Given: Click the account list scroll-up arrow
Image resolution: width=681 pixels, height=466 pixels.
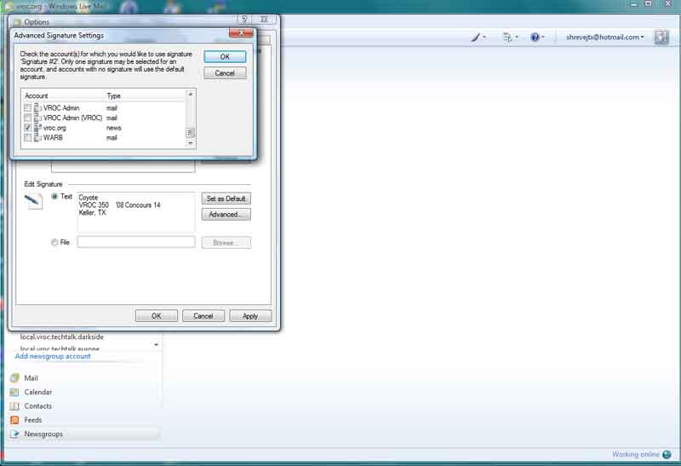Looking at the screenshot, I should [x=190, y=94].
